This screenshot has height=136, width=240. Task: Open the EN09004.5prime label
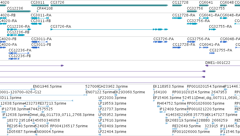[49, 132]
